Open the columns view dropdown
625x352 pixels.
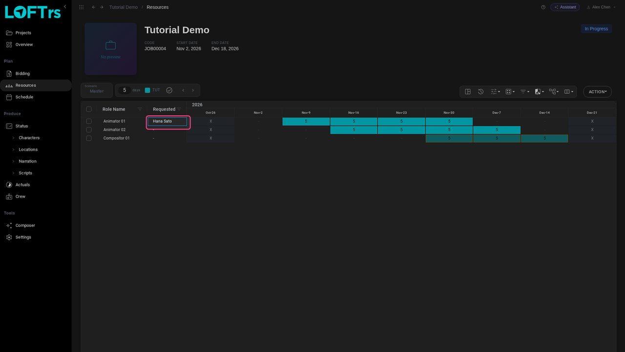coord(568,91)
